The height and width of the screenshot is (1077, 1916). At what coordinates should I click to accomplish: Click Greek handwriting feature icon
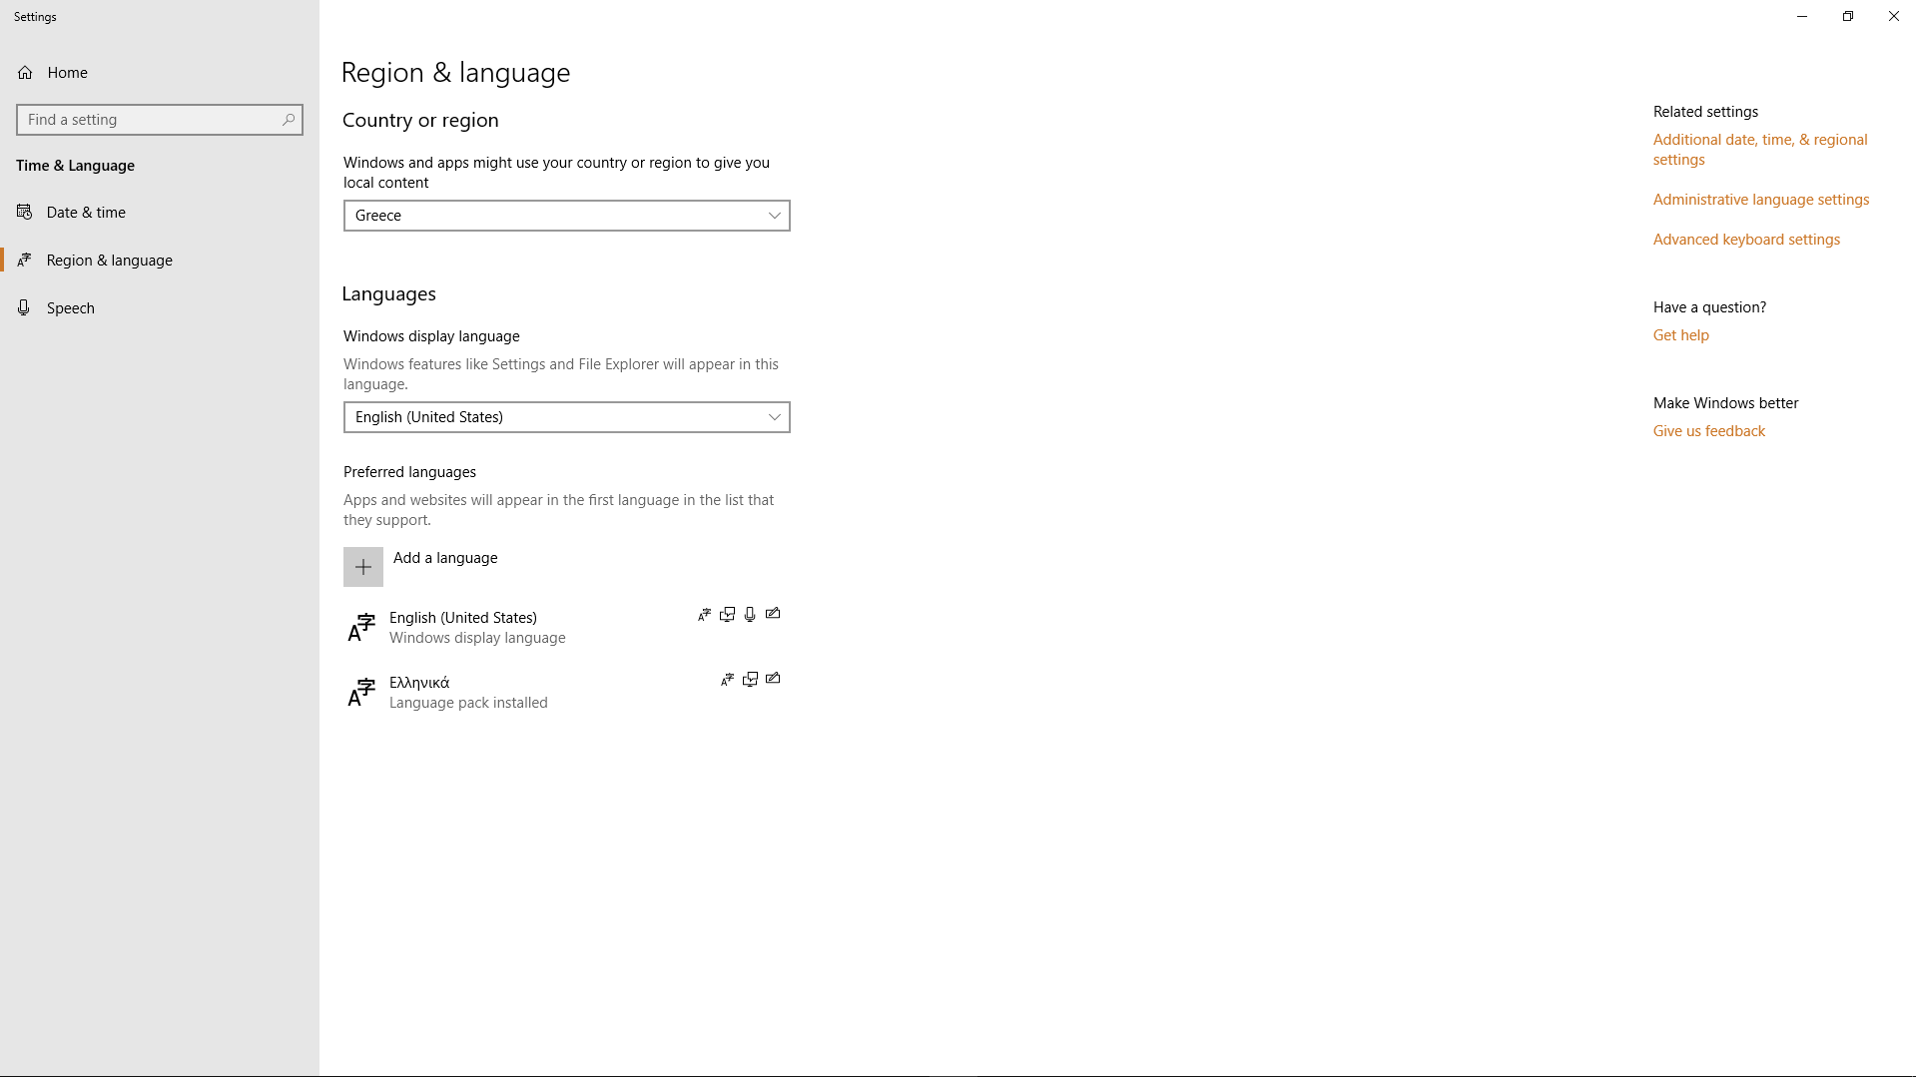(773, 679)
